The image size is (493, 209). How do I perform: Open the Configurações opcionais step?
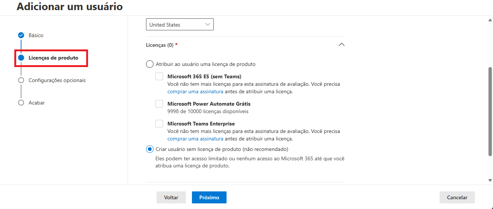[x=57, y=80]
